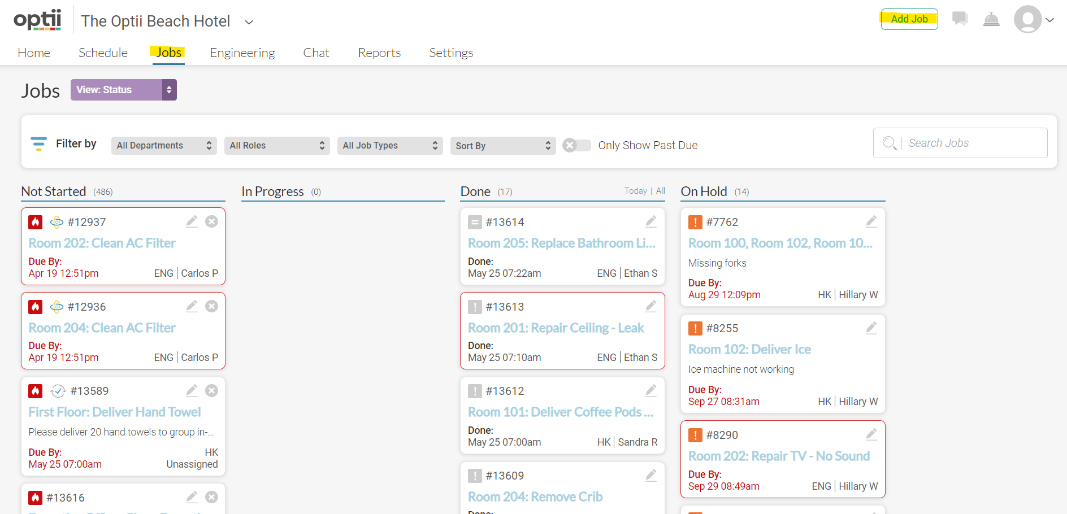Image resolution: width=1067 pixels, height=514 pixels.
Task: Edit done job #13614 pencil icon
Action: (651, 221)
